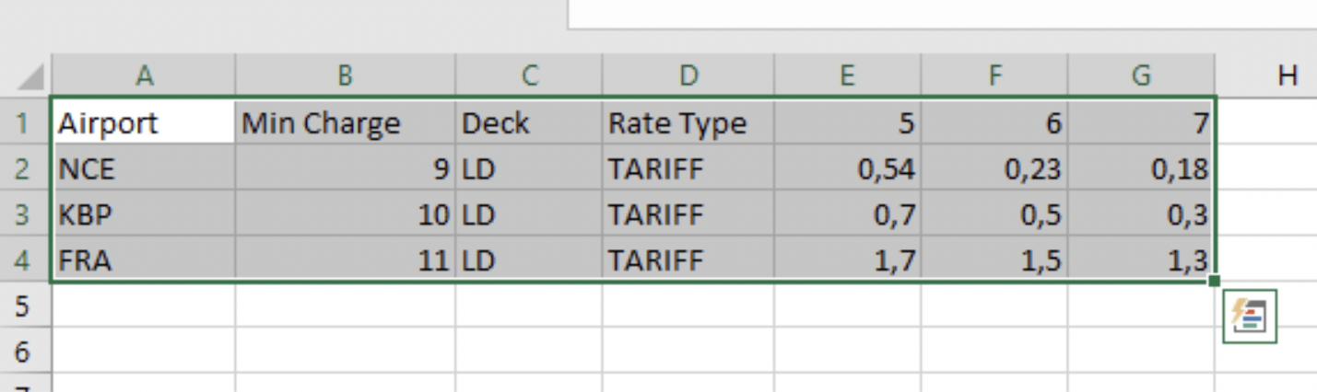1317x392 pixels.
Task: Click the cell with value 0,18
Action: coord(1140,169)
